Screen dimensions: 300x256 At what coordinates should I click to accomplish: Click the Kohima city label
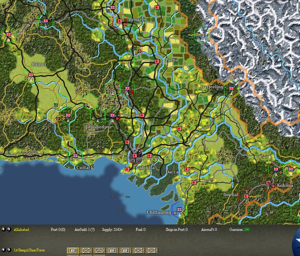click(x=285, y=185)
